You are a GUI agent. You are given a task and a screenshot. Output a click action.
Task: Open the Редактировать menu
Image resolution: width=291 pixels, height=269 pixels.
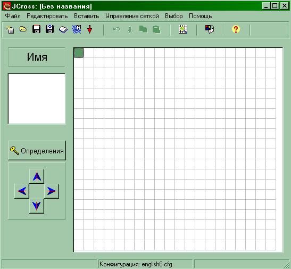click(47, 16)
